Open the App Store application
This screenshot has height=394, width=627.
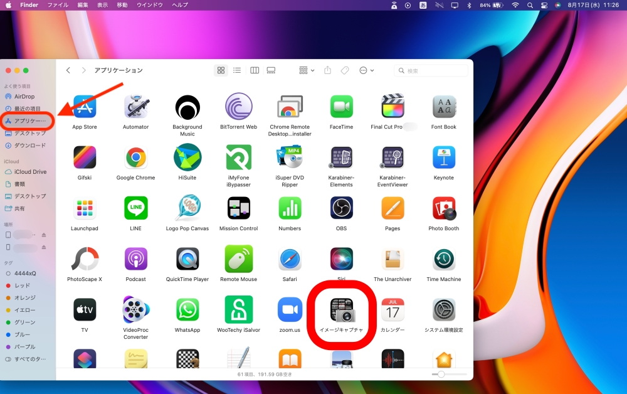(85, 107)
